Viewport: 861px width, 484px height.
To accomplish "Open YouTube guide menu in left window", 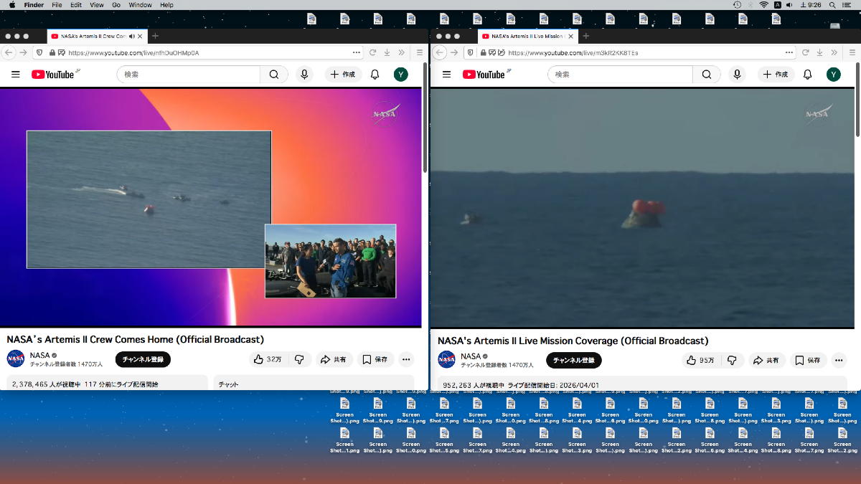I will point(16,75).
